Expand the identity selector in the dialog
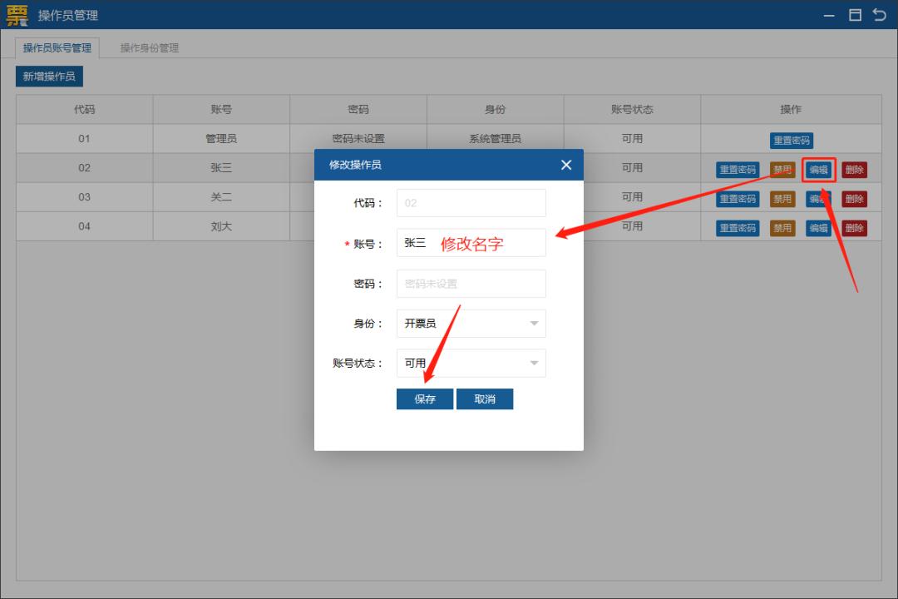 pos(534,323)
